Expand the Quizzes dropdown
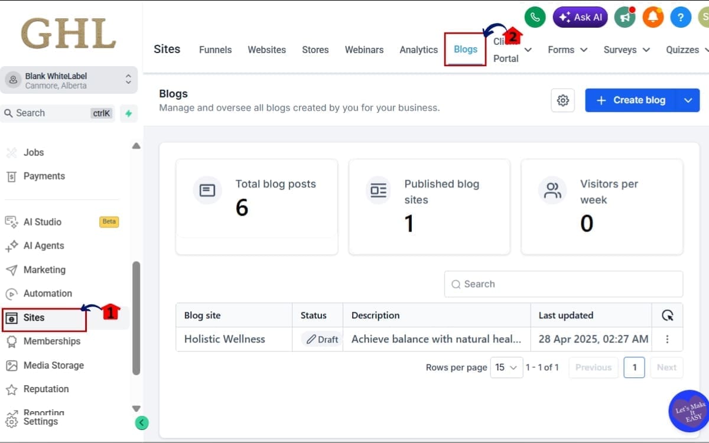Screen dimensions: 709x443 click(x=687, y=50)
